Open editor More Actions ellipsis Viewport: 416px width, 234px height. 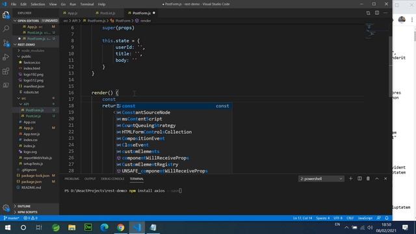[385, 13]
